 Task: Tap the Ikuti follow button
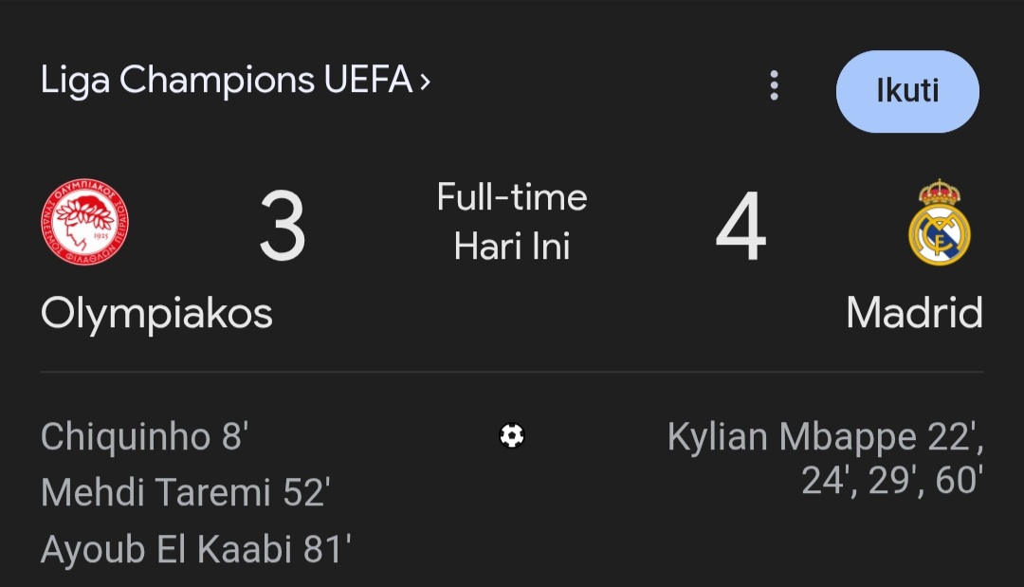(906, 91)
